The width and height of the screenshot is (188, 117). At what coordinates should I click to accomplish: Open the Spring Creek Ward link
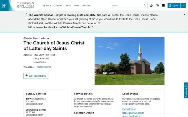[x=131, y=116]
